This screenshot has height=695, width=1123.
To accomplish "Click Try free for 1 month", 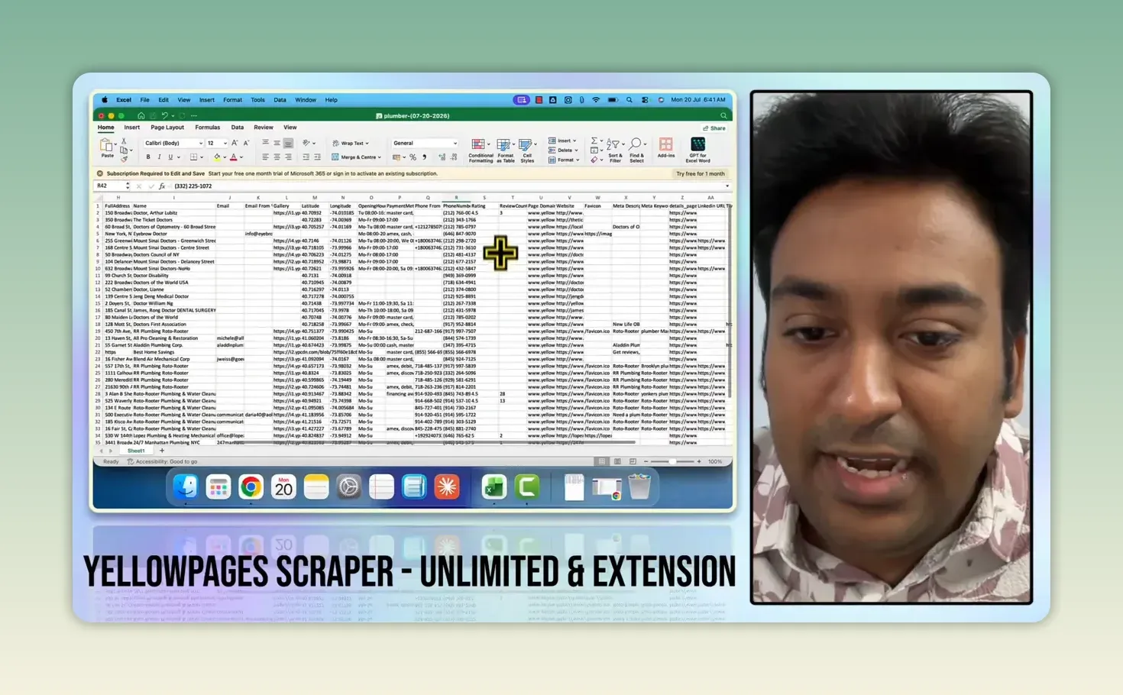I will pos(701,174).
